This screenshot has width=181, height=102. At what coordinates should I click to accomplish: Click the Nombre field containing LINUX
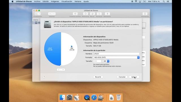[x=116, y=54]
